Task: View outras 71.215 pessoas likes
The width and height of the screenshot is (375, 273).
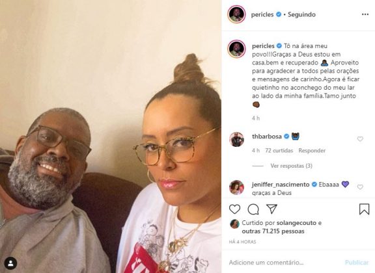Action: click(273, 231)
